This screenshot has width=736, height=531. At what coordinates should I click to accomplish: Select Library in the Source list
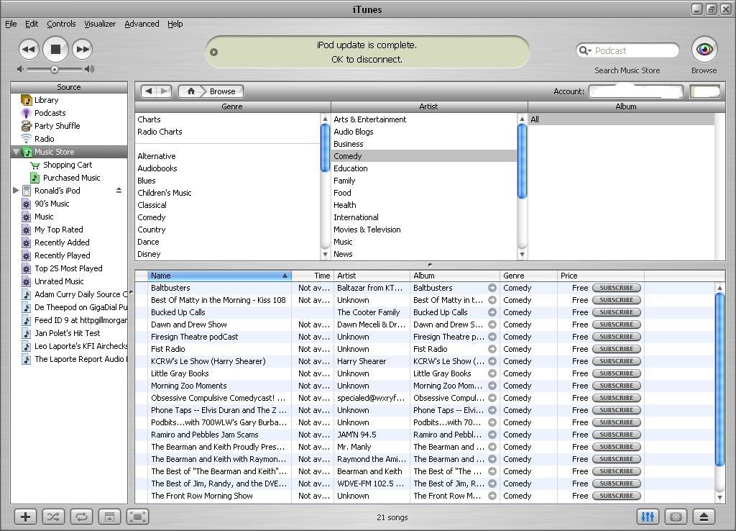click(x=69, y=100)
